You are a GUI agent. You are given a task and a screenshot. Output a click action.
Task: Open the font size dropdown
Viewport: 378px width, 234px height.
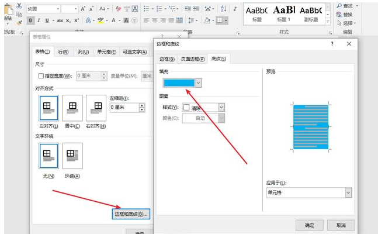click(75, 9)
